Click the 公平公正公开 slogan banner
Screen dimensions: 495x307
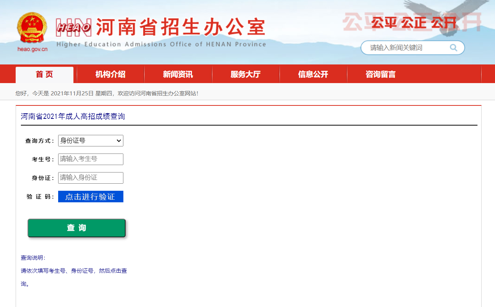(413, 23)
